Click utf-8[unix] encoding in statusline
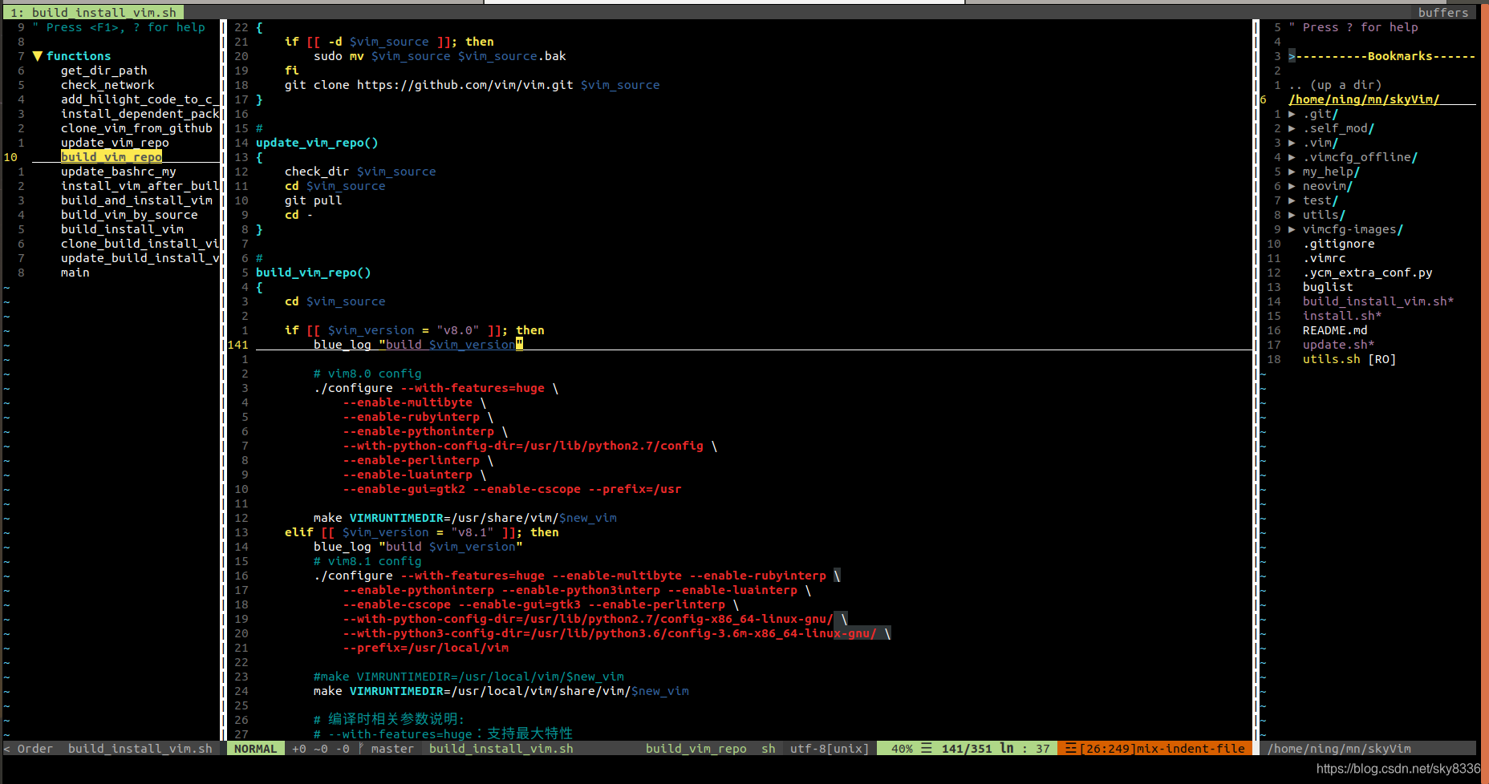 830,749
